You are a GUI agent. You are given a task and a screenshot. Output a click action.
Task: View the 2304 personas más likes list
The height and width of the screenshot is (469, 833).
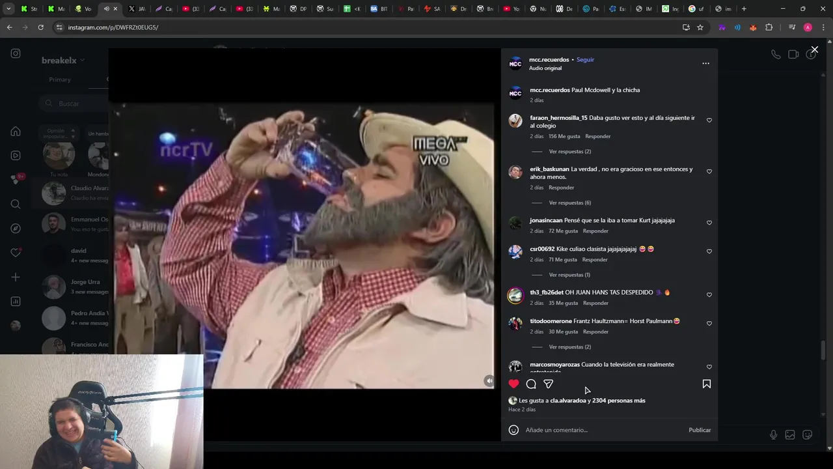pos(619,401)
